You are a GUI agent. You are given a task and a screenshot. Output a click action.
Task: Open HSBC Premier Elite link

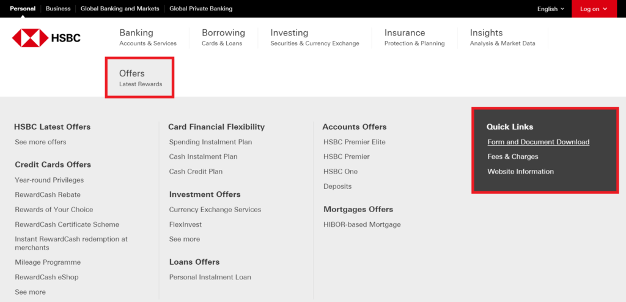coord(355,142)
